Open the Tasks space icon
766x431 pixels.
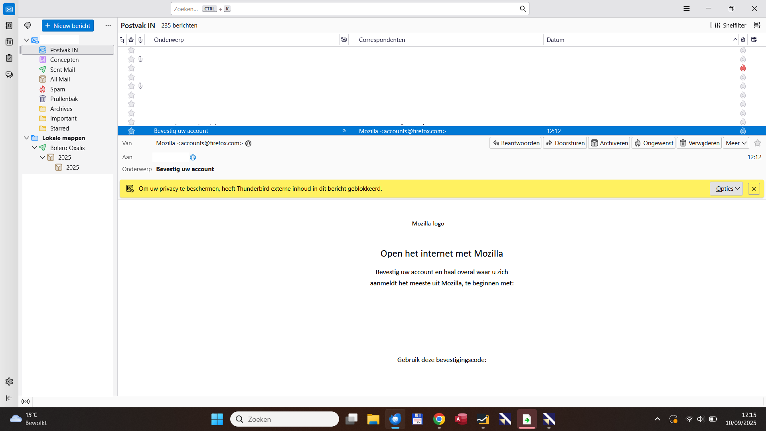(x=9, y=58)
